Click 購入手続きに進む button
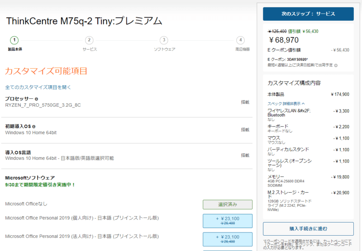Image resolution: width=362 pixels, height=251 pixels. coord(308,229)
